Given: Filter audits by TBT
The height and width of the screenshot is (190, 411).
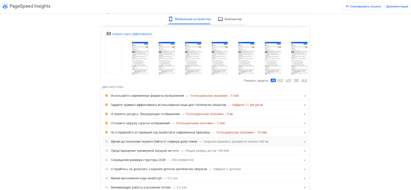Looking at the screenshot, I should pyautogui.click(x=296, y=80).
